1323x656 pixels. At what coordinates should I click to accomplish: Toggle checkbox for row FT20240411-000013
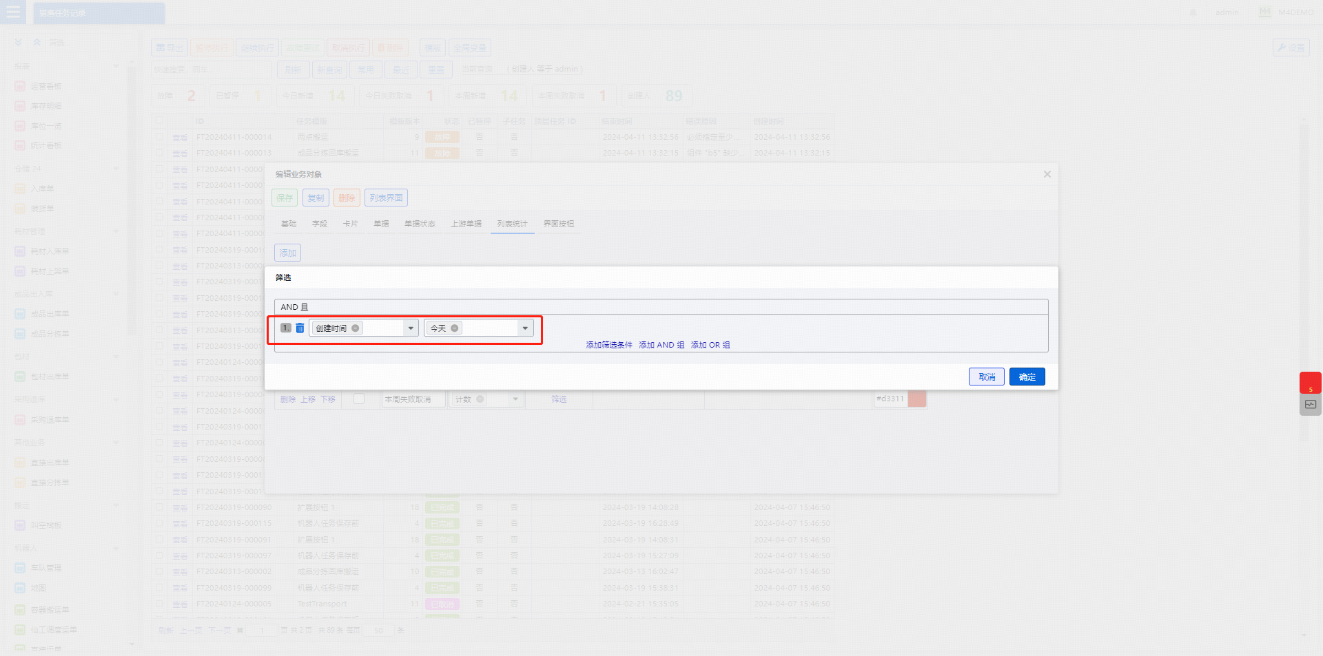click(x=160, y=152)
